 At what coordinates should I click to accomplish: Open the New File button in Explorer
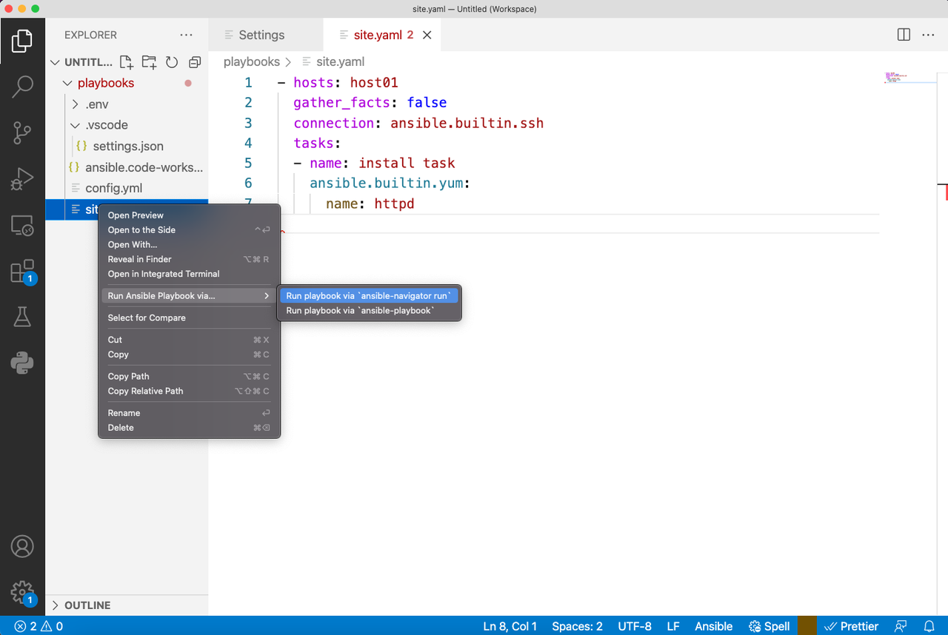click(x=126, y=62)
